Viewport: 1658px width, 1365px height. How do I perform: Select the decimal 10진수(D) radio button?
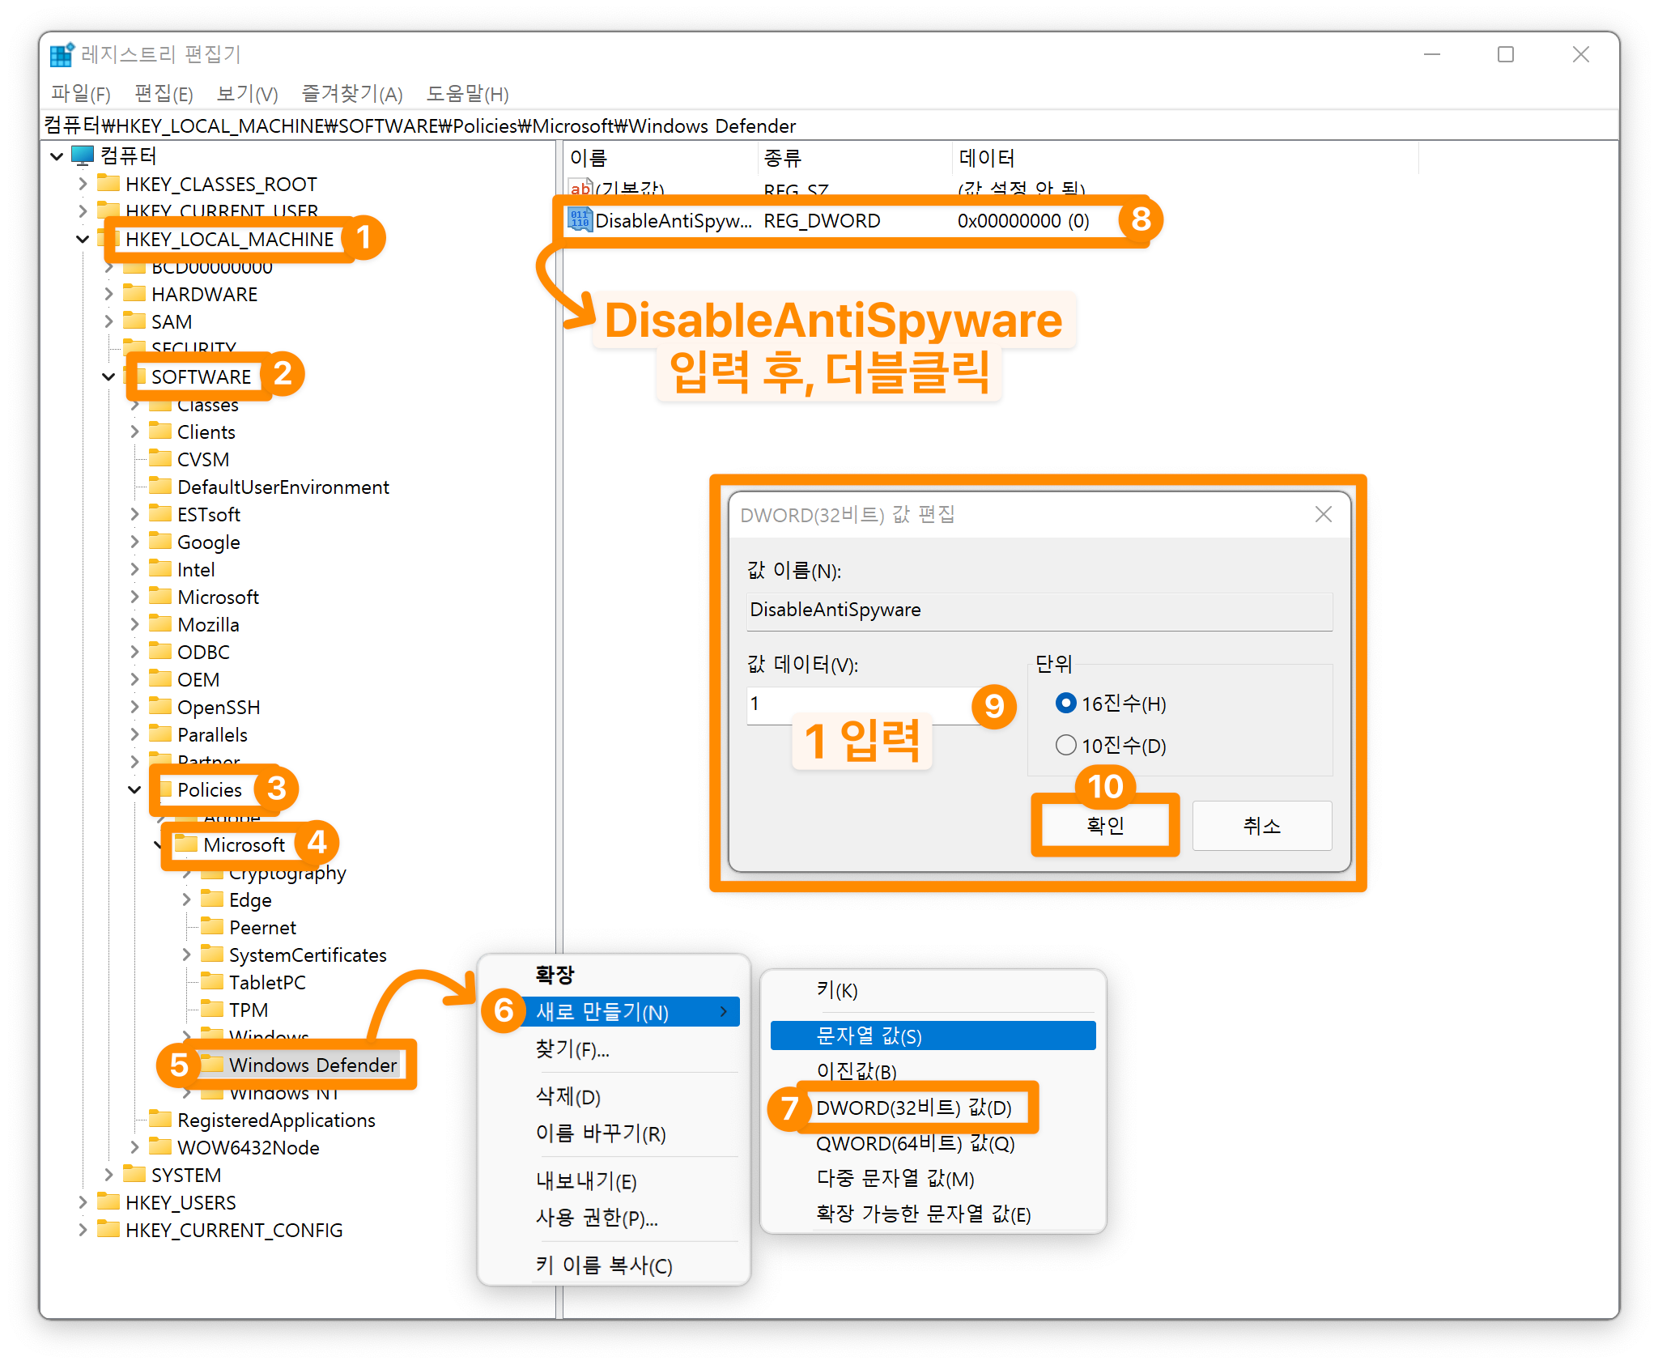(1065, 745)
